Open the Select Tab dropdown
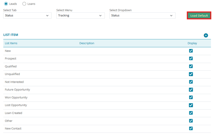 (27, 15)
